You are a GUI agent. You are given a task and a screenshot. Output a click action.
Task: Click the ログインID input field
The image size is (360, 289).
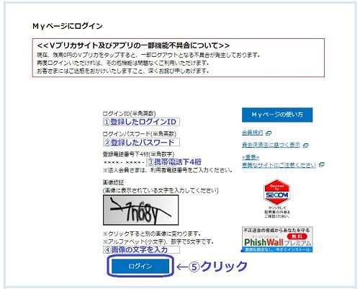pyautogui.click(x=141, y=122)
